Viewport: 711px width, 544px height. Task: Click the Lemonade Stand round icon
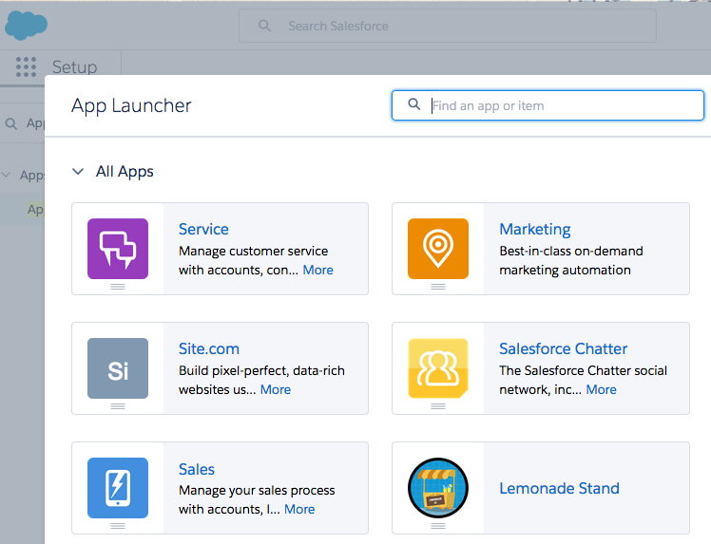coord(438,488)
